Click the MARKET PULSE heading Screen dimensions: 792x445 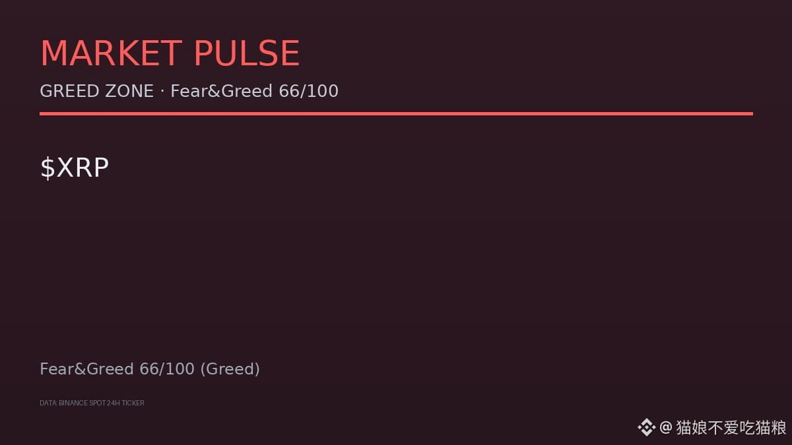click(x=170, y=54)
